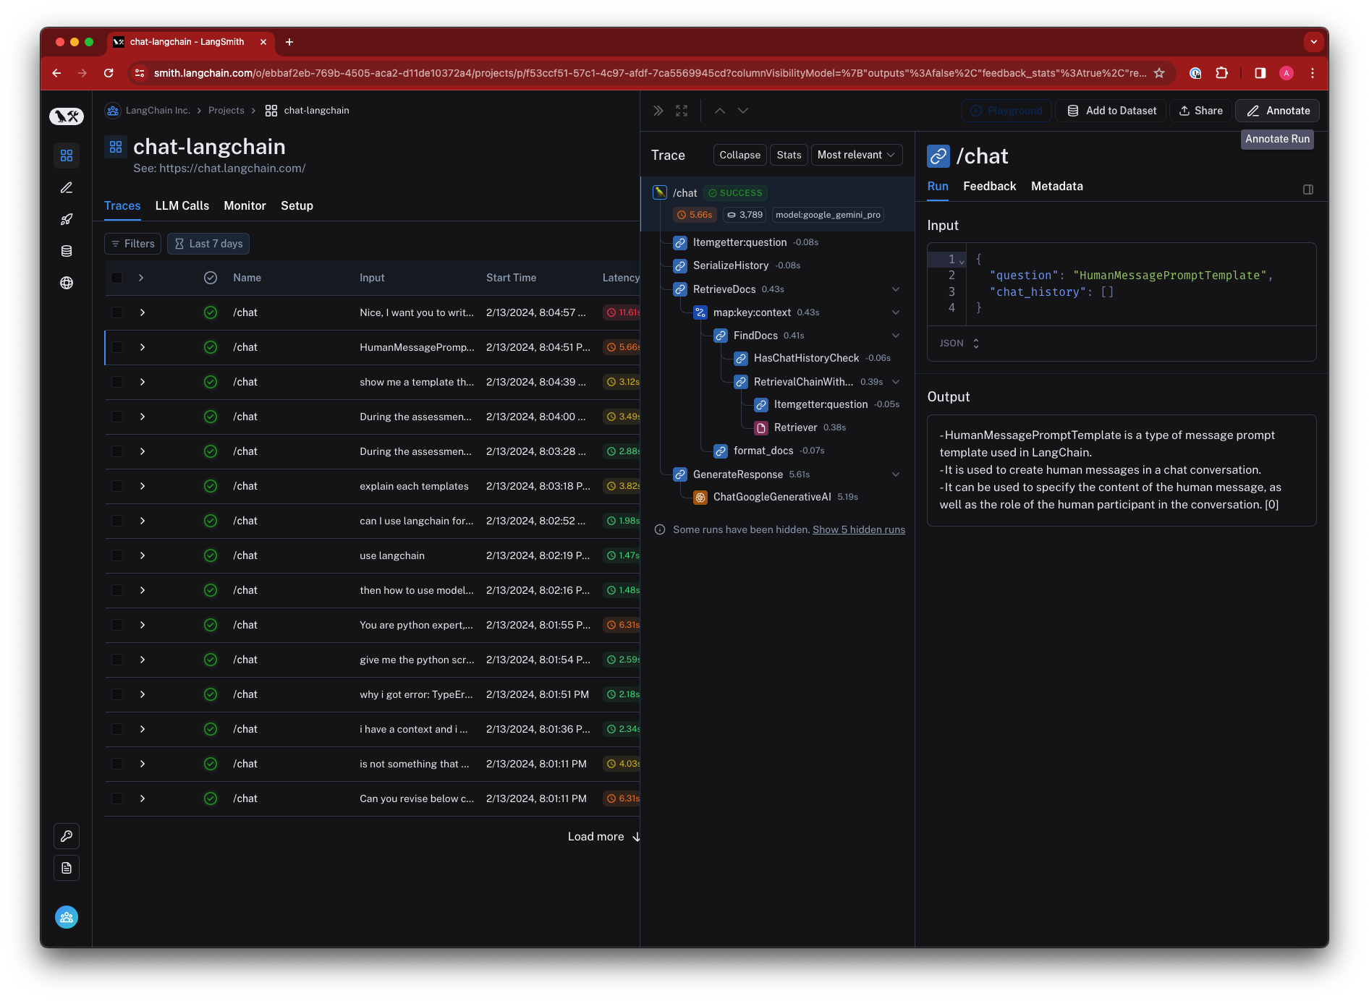Click the Stats button in Trace
This screenshot has width=1369, height=1001.
[789, 155]
